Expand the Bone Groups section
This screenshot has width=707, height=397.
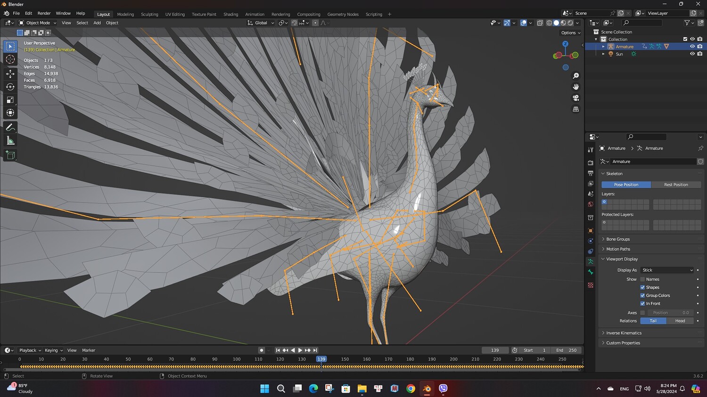tap(617, 239)
